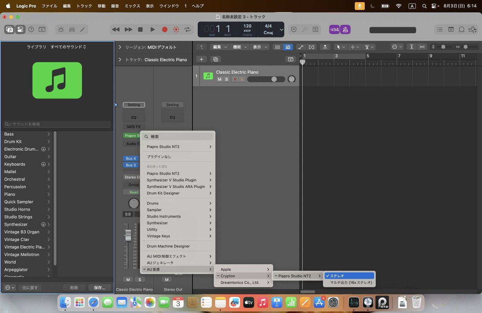
Task: Click the サウンドを検索 library search field
Action: [57, 124]
